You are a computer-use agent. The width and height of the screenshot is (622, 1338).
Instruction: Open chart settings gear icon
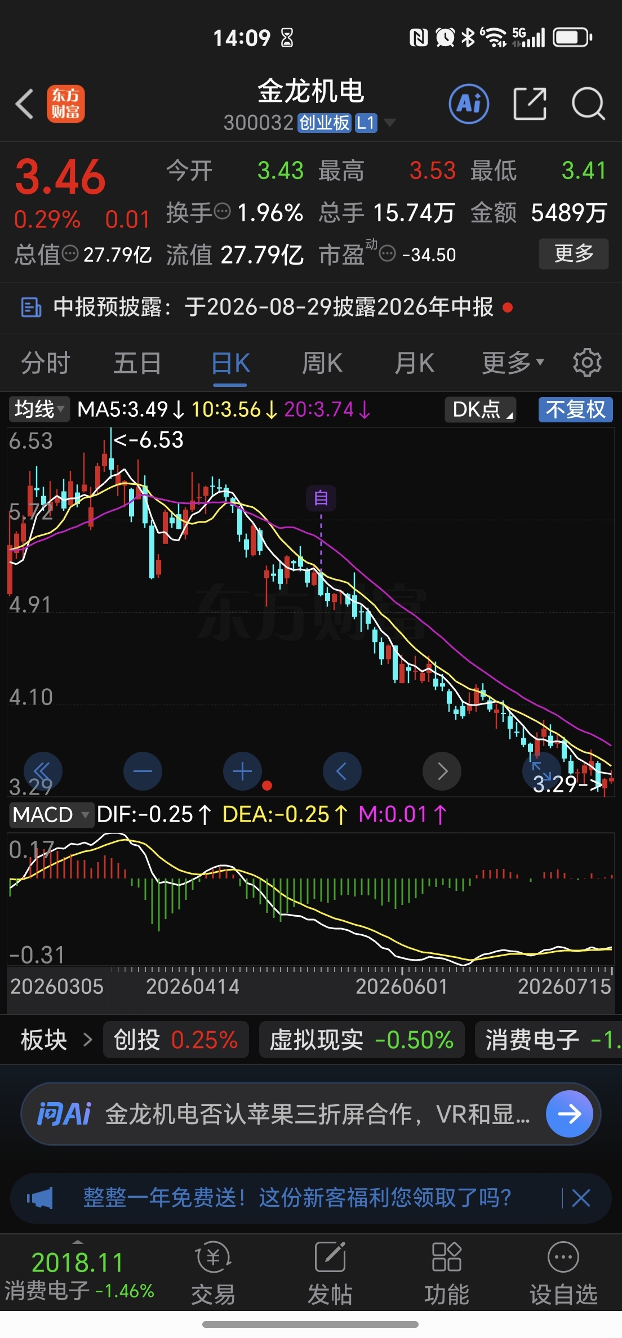(587, 363)
